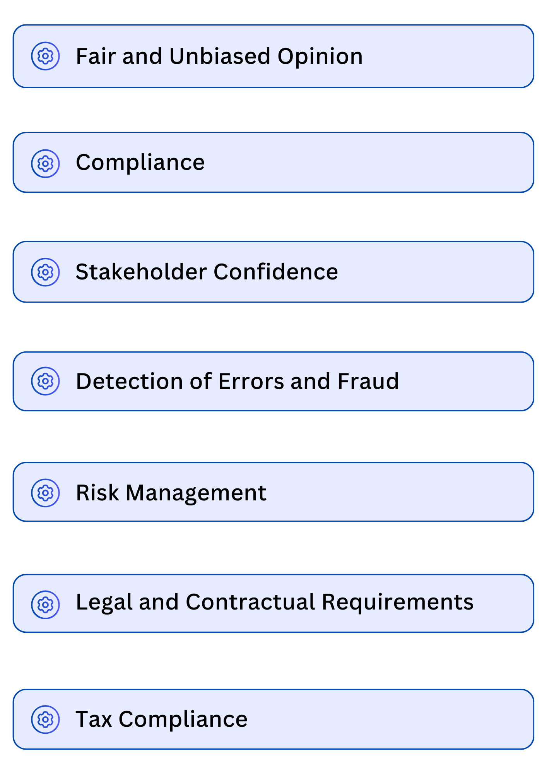Screen dimensions: 547x774
Task: Select the "Tax Compliance" text label
Action: point(161,719)
